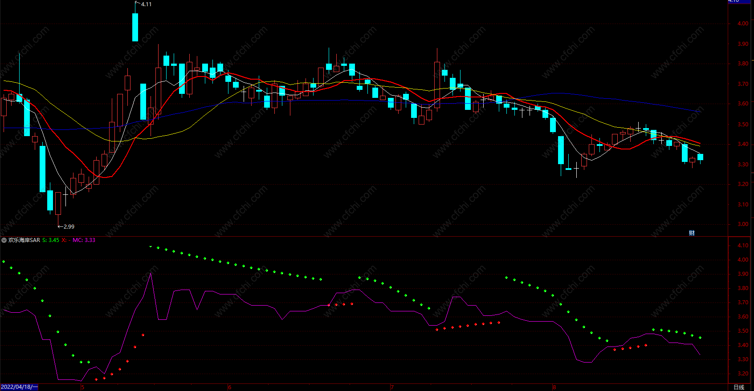Expand the 欢乐海岸SAR indicator dropdown arrow

[x=4, y=240]
